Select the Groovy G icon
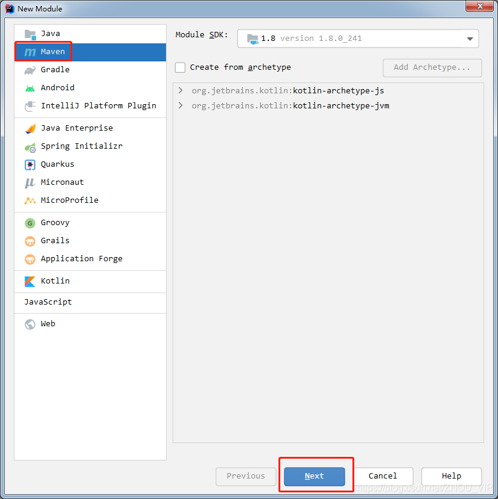The width and height of the screenshot is (498, 499). point(30,223)
